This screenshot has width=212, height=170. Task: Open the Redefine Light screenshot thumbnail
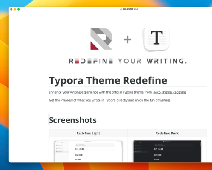88,151
